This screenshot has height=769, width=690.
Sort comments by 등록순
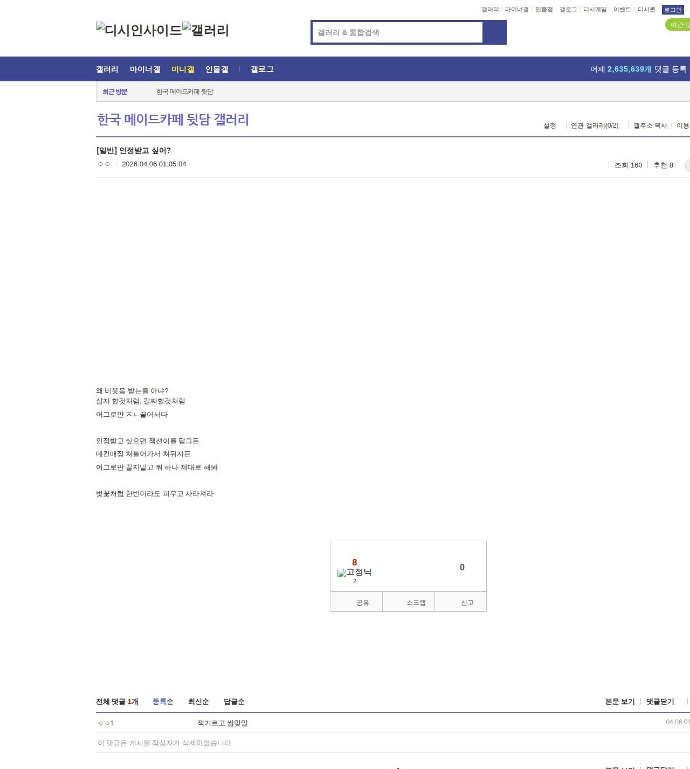tap(163, 702)
